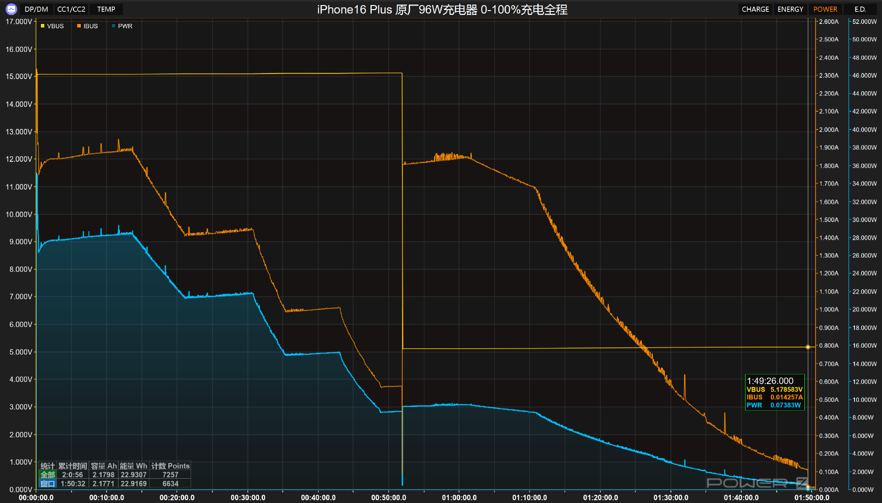Screen dimensions: 882x503
Task: Open the DP/DM tab
Action: click(x=36, y=9)
